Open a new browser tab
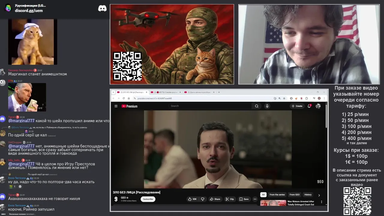Image resolution: width=384 pixels, height=216 pixels. pos(219,92)
